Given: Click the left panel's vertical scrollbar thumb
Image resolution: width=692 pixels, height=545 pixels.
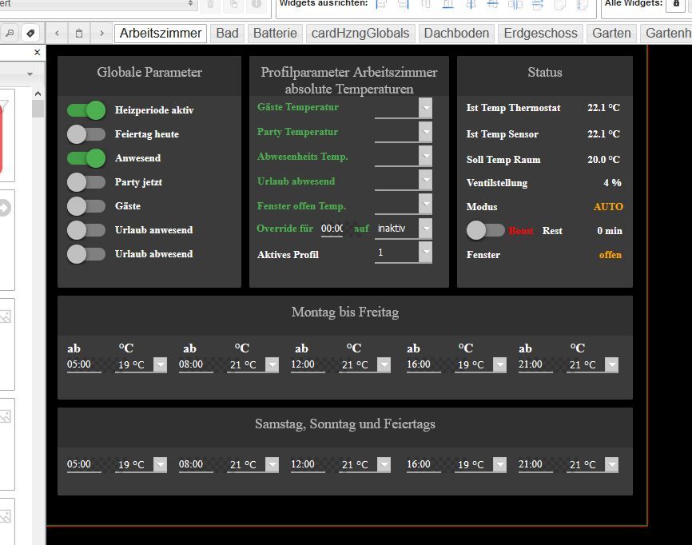Looking at the screenshot, I should click(x=38, y=109).
